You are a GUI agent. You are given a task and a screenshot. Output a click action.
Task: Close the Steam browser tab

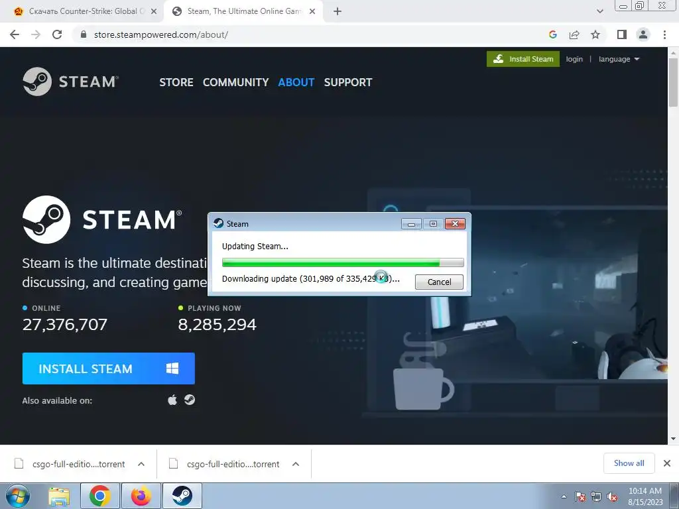312,12
